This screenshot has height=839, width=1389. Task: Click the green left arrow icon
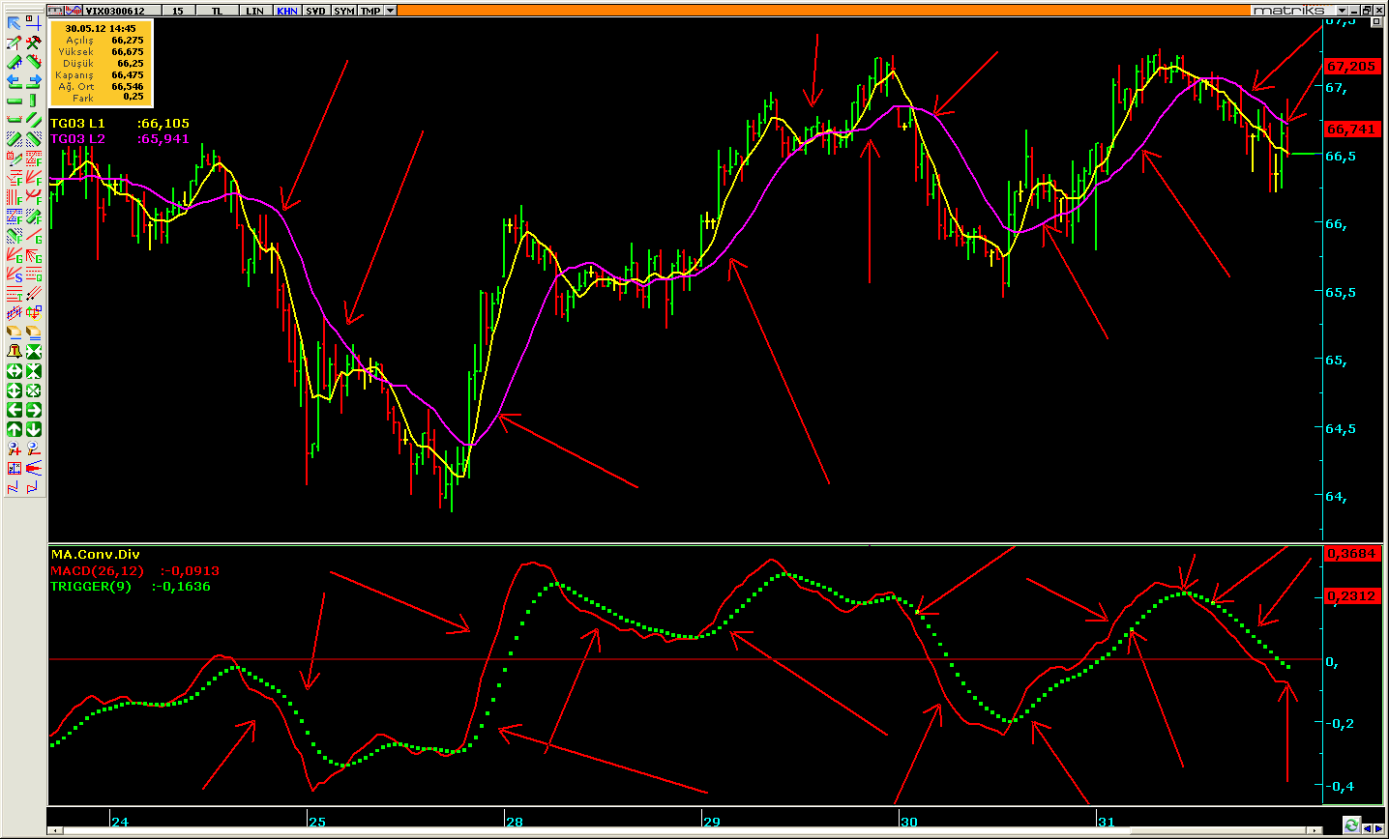coord(15,410)
